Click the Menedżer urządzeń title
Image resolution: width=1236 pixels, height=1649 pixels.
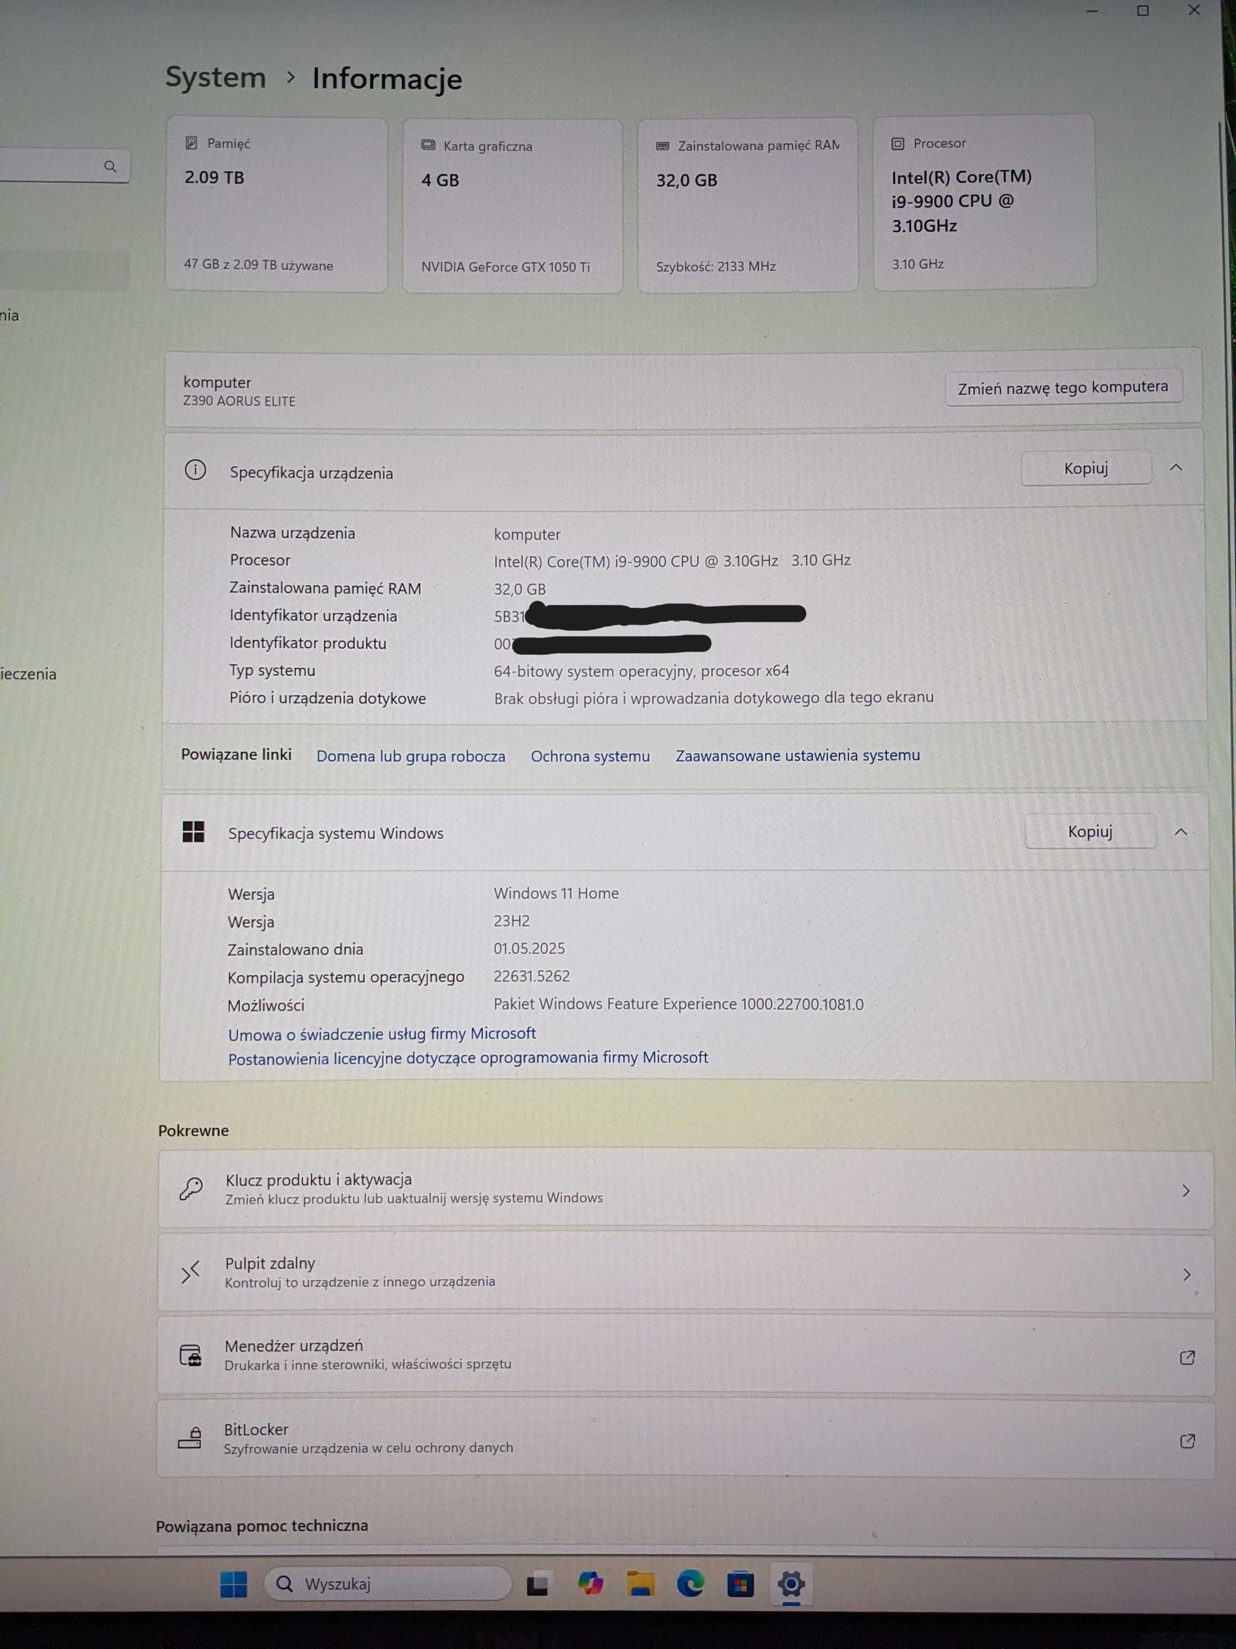point(293,1346)
